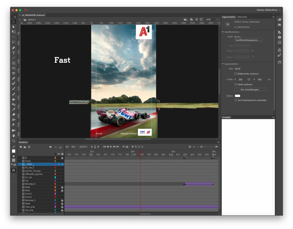Viewport: 293px width, 229px height.
Task: Unlock the Red2 layer
Action: point(62,187)
